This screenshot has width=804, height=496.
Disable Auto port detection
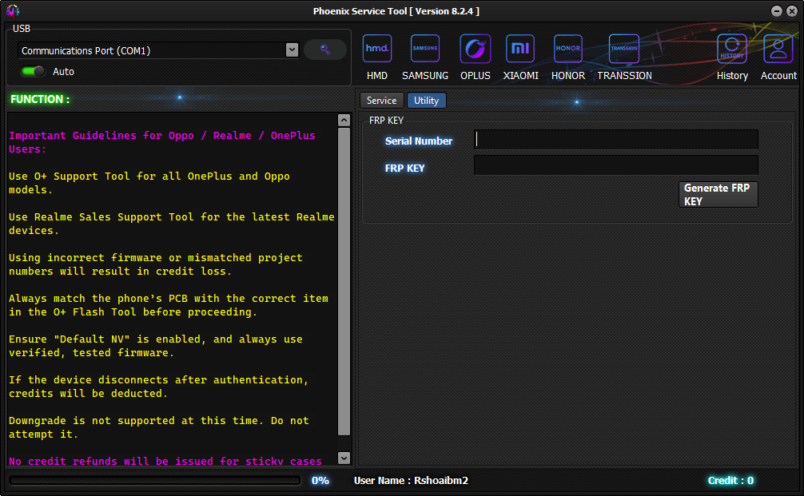[31, 71]
